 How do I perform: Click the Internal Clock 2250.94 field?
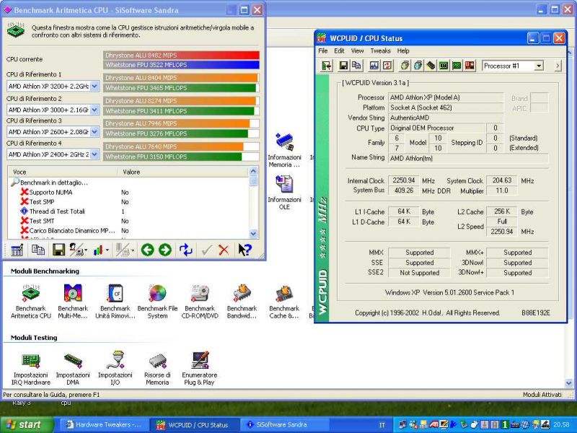click(x=404, y=181)
